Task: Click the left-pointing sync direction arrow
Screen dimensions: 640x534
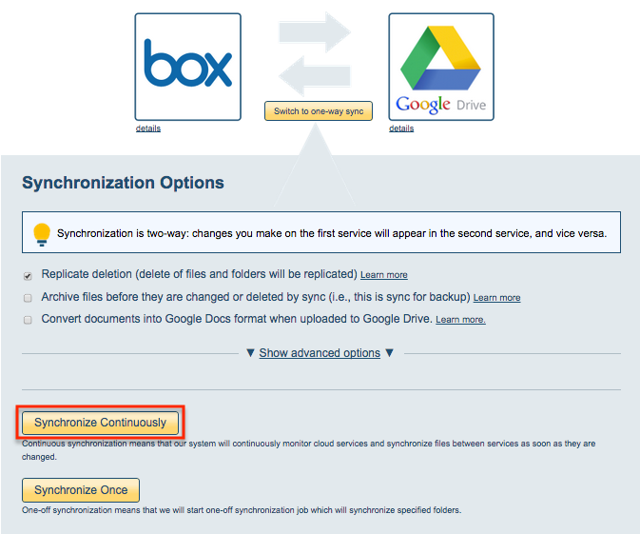Action: pyautogui.click(x=314, y=75)
